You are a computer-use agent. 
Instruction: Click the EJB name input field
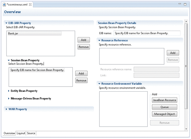coord(146,33)
